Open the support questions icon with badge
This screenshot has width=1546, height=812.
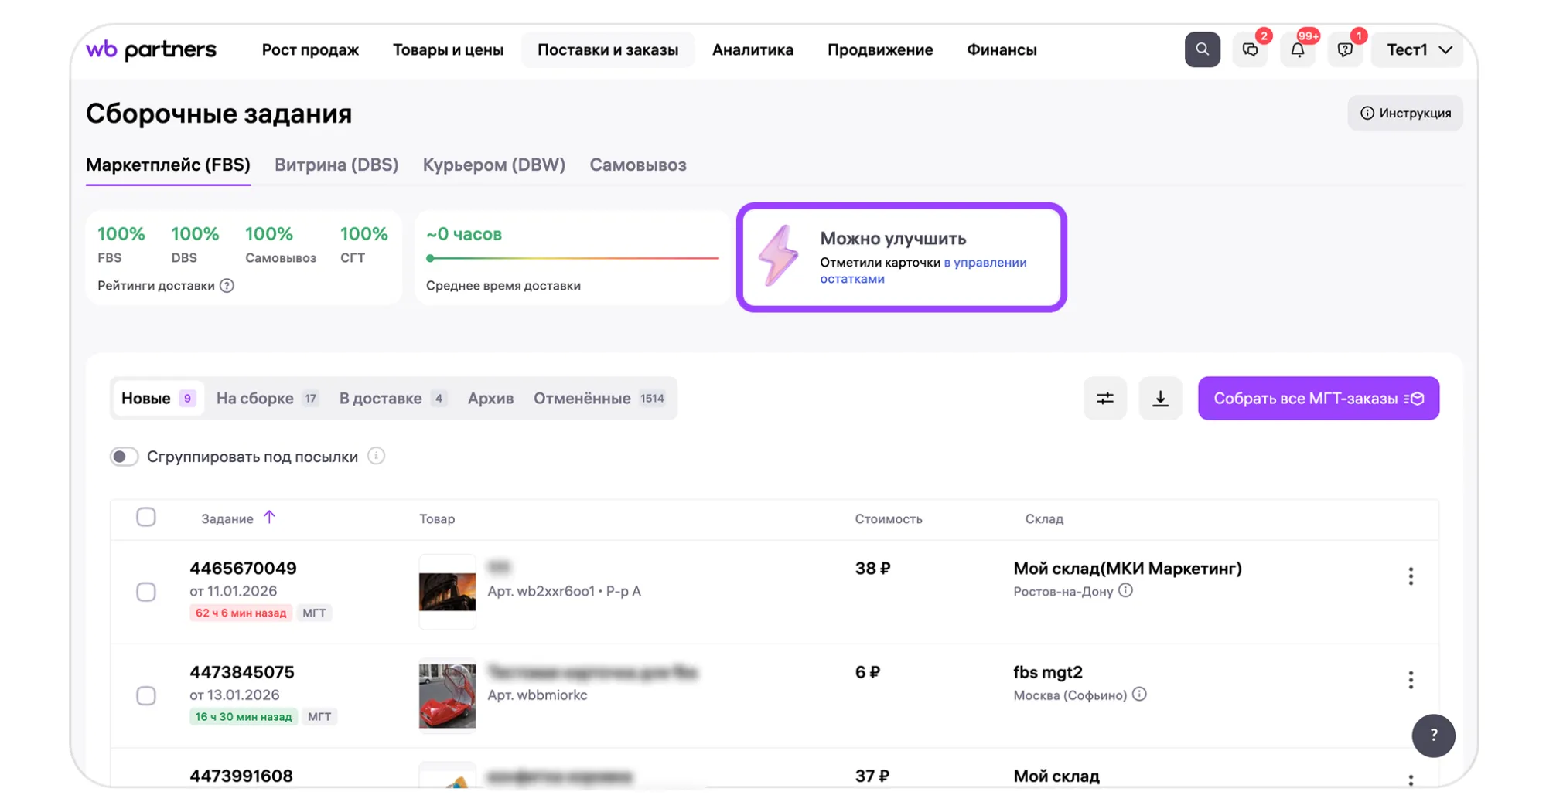pyautogui.click(x=1345, y=50)
